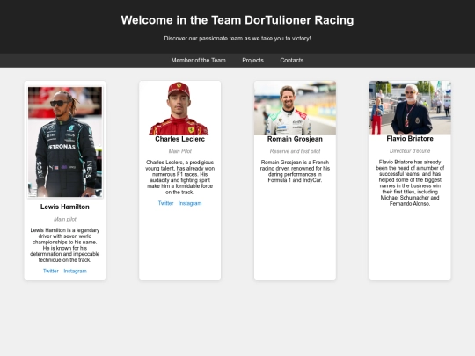Screen dimensions: 475x356
Task: Go to the Projects section
Action: pos(252,61)
